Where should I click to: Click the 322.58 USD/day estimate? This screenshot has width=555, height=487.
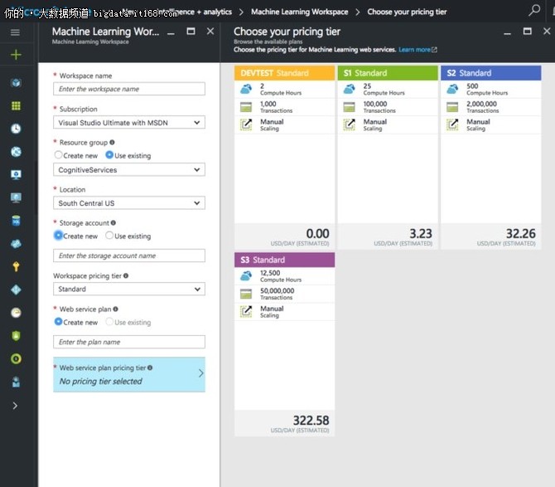click(x=311, y=421)
